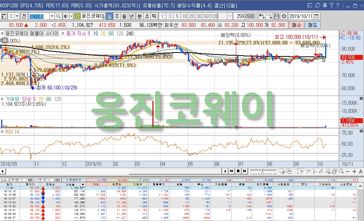Toggle the 웅진코웨이 매물대 indicator box
This screenshot has width=364, height=221.
[x=2, y=33]
